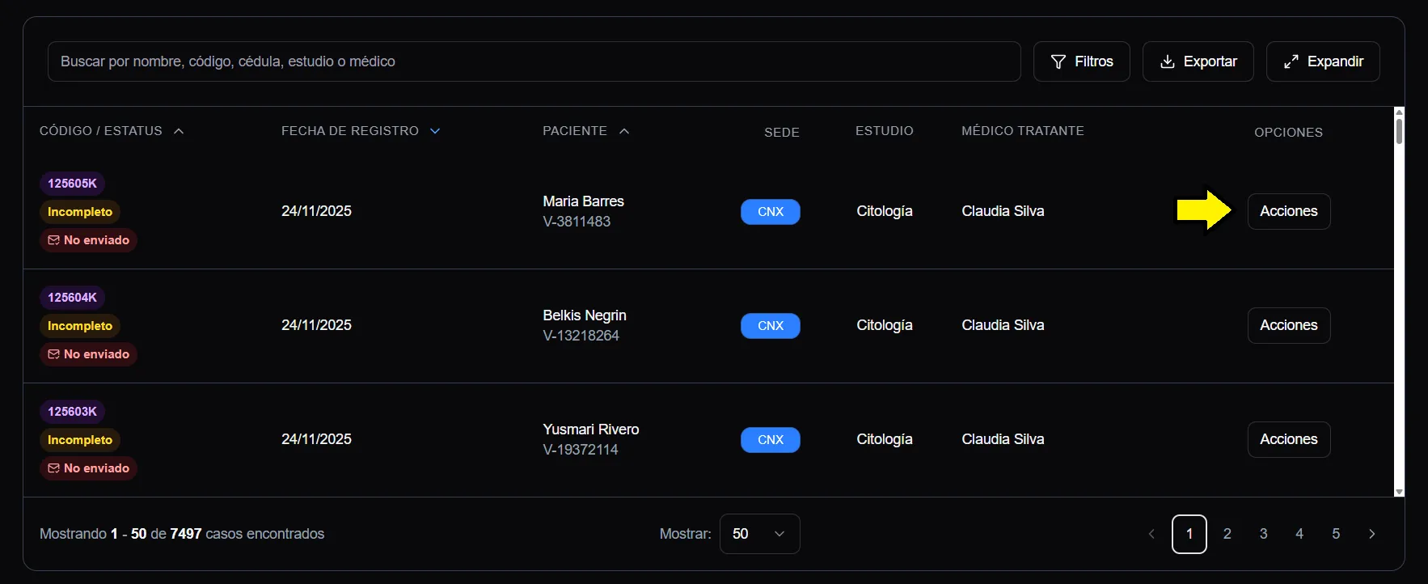Jump to page 5 of results

(1336, 534)
